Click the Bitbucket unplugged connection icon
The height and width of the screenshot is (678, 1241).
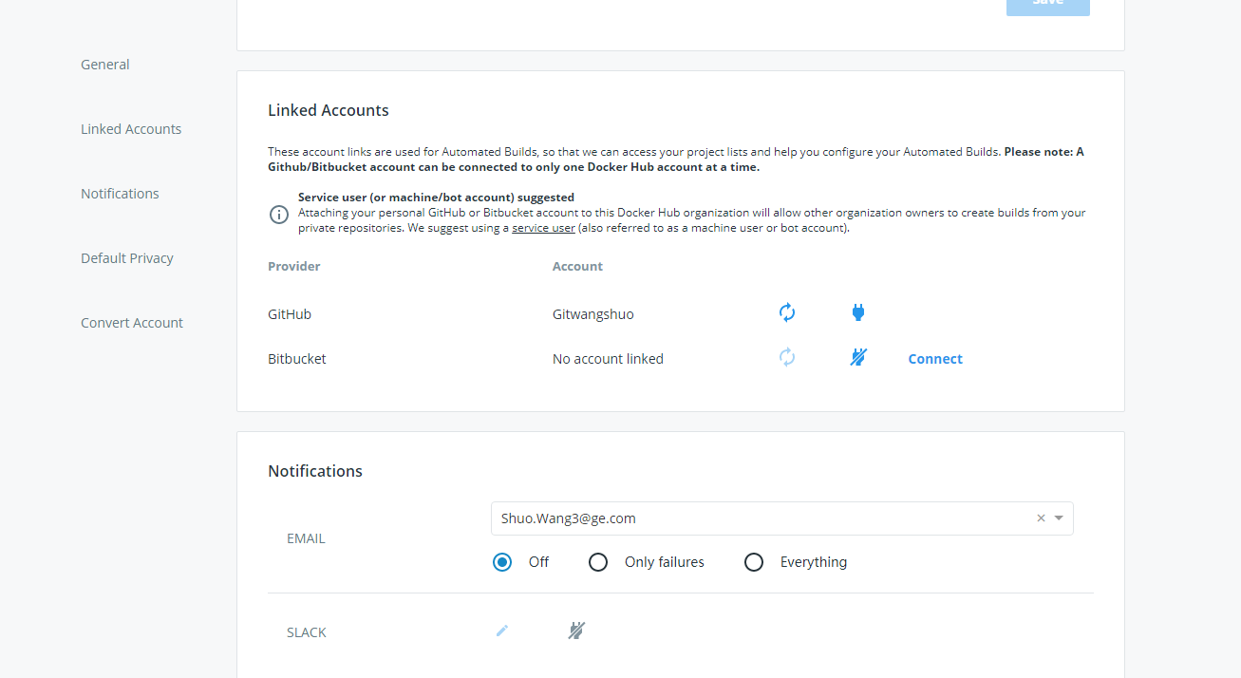click(x=858, y=358)
